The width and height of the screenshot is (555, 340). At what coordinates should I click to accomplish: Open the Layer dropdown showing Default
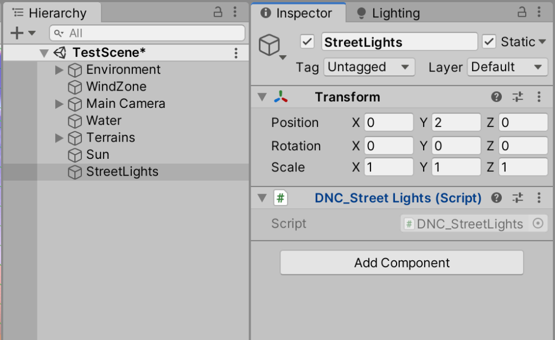507,67
